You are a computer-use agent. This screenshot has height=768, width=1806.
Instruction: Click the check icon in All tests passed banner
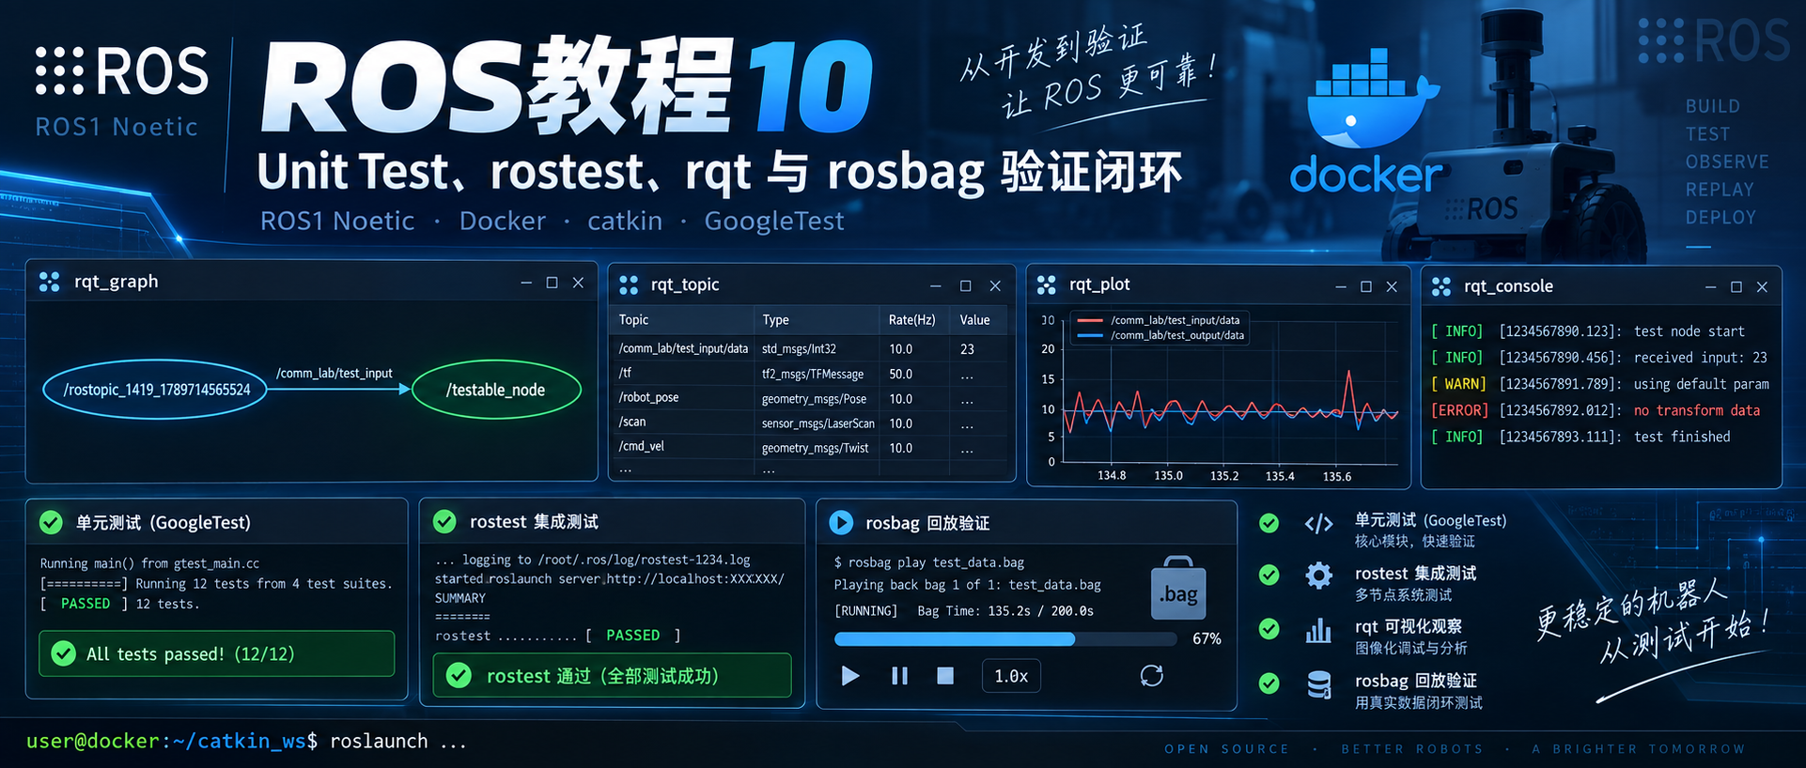tap(64, 653)
